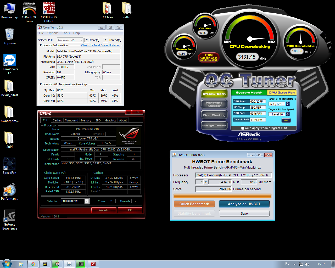Switch to CPU-Z SPD tab
This screenshot has width=335, height=268.
pos(98,120)
